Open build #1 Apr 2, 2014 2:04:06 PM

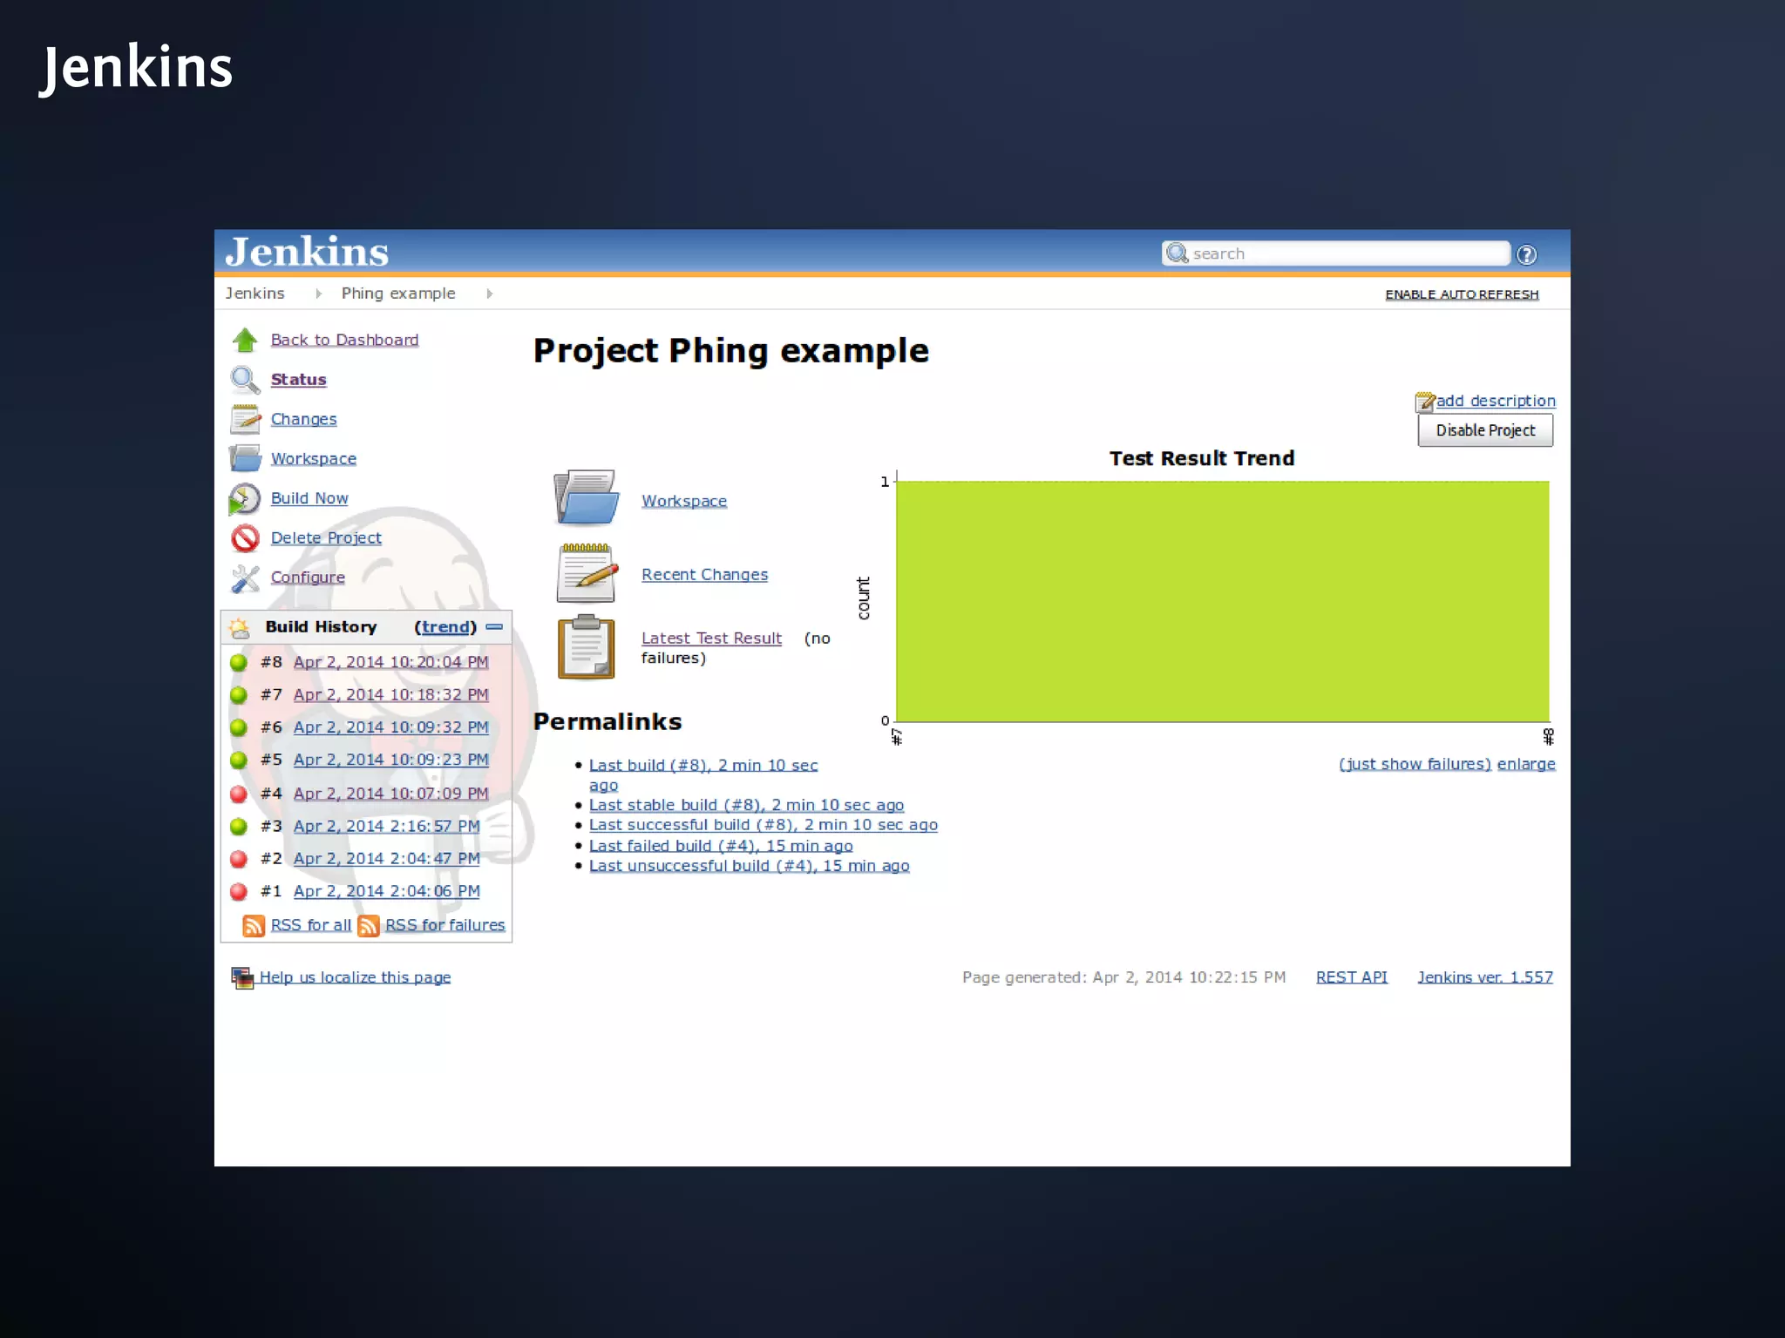[x=386, y=891]
